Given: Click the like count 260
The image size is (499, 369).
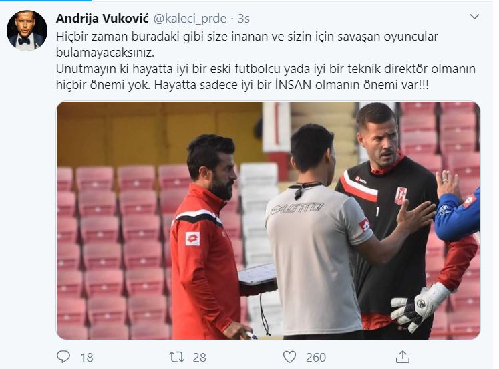Looking at the screenshot, I should pos(316,357).
